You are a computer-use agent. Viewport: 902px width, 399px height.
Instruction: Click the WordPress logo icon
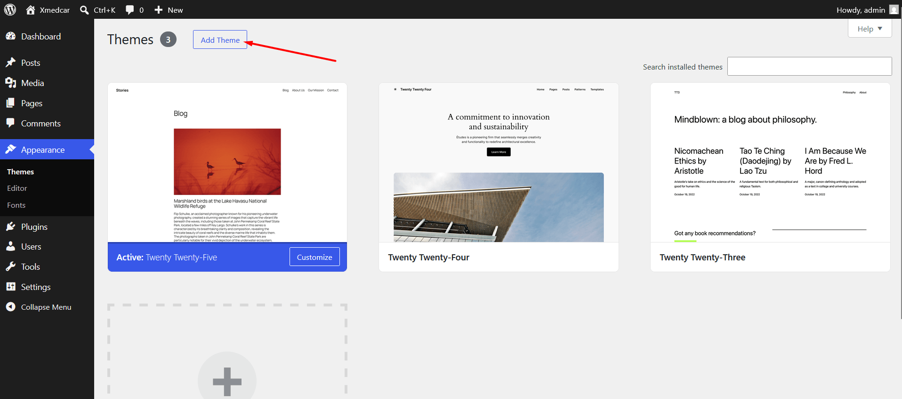coord(10,10)
